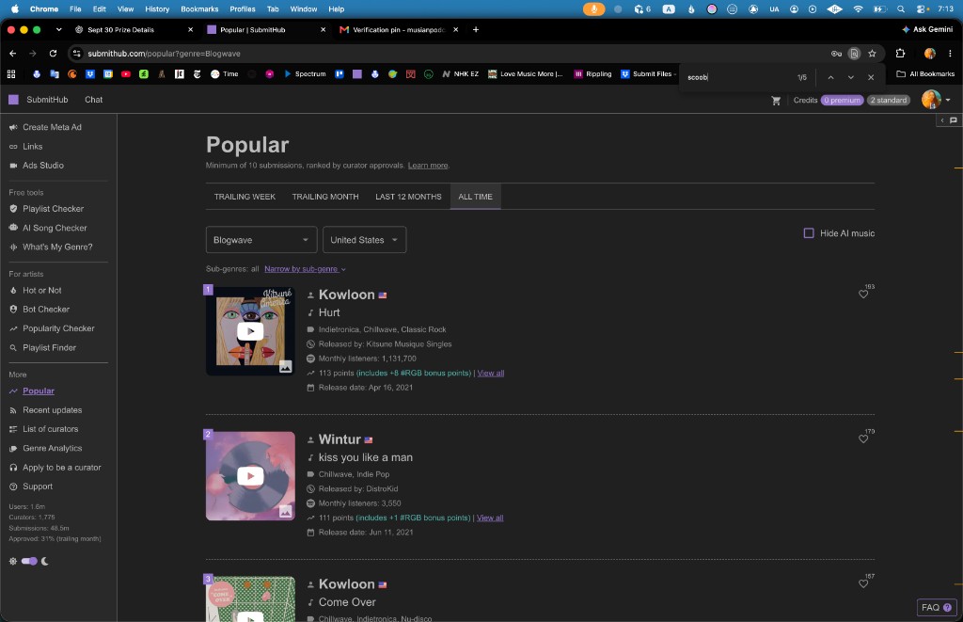Go to previous find-in-page match
The image size is (963, 622).
tap(830, 77)
